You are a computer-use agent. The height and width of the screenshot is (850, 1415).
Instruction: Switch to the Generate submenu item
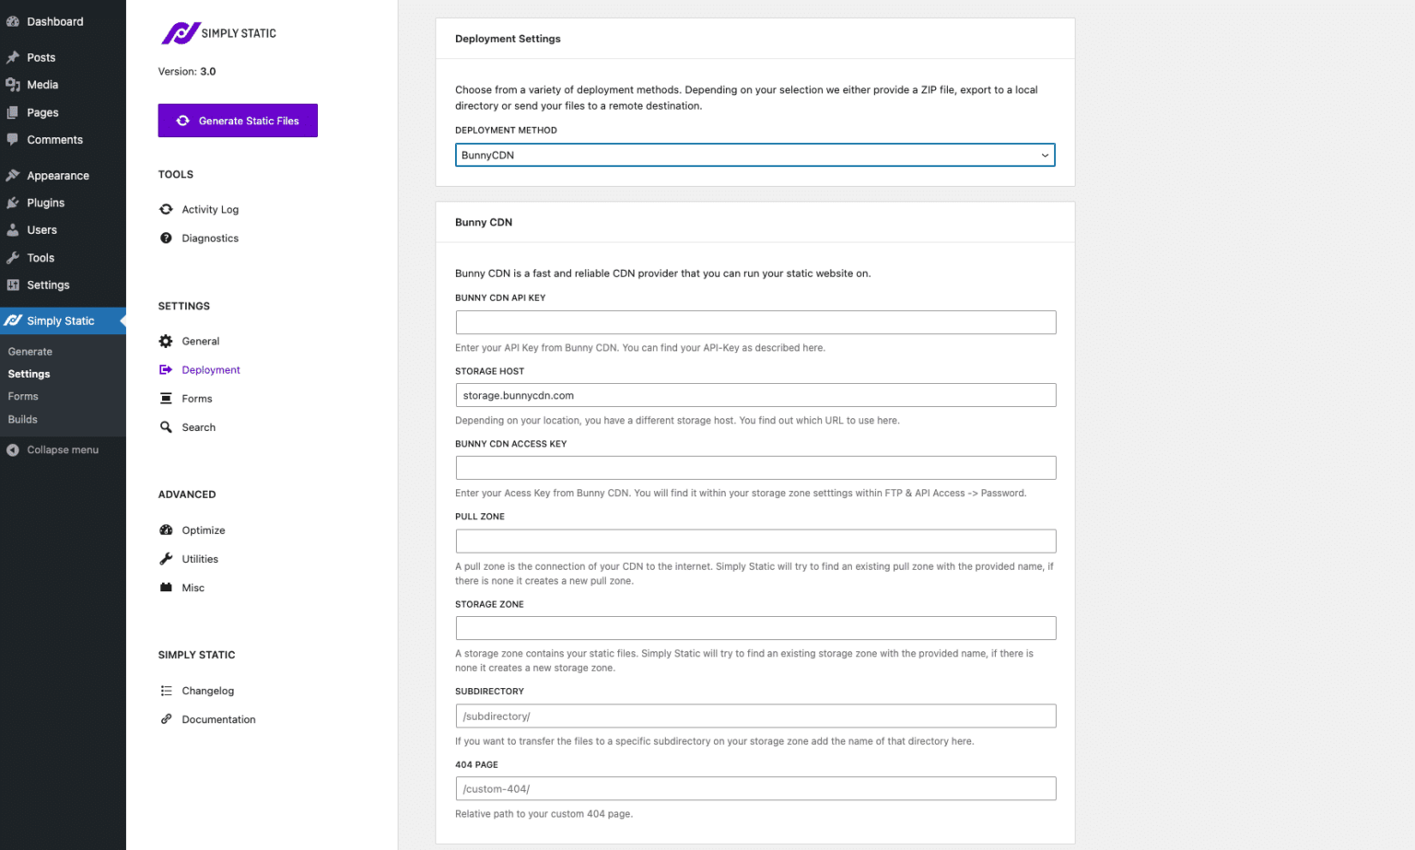pos(30,351)
